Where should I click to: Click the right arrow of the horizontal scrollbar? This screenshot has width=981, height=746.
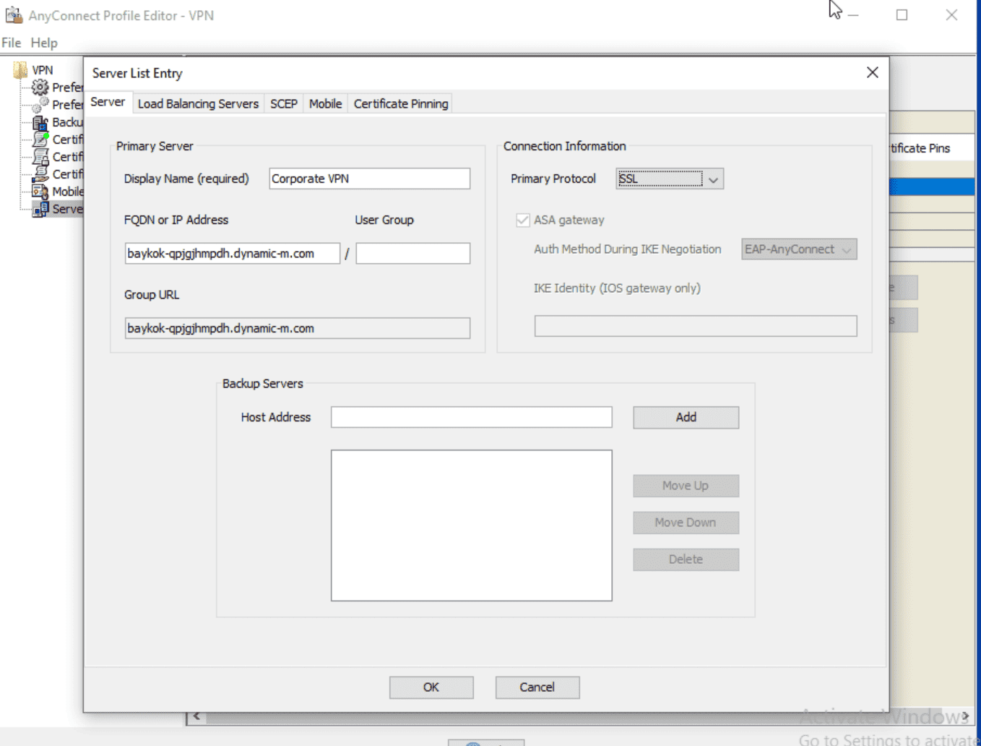pos(967,716)
